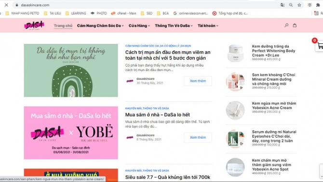Click the 215.000 đ price text
The width and height of the screenshot is (323, 182).
pyautogui.click(x=273, y=88)
